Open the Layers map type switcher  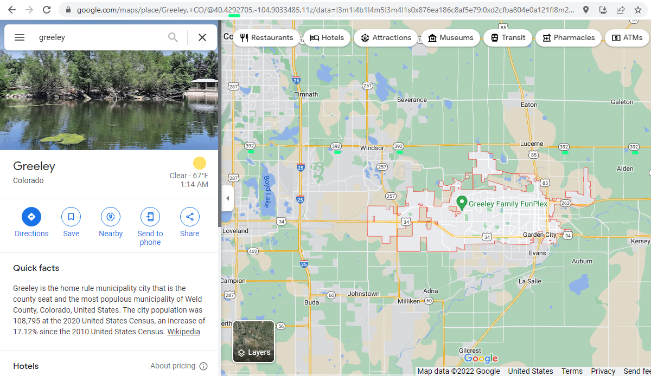coord(253,341)
